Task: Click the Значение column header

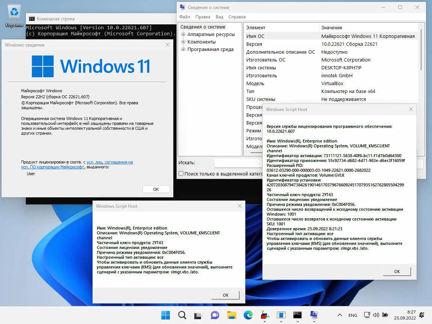Action: [368, 27]
